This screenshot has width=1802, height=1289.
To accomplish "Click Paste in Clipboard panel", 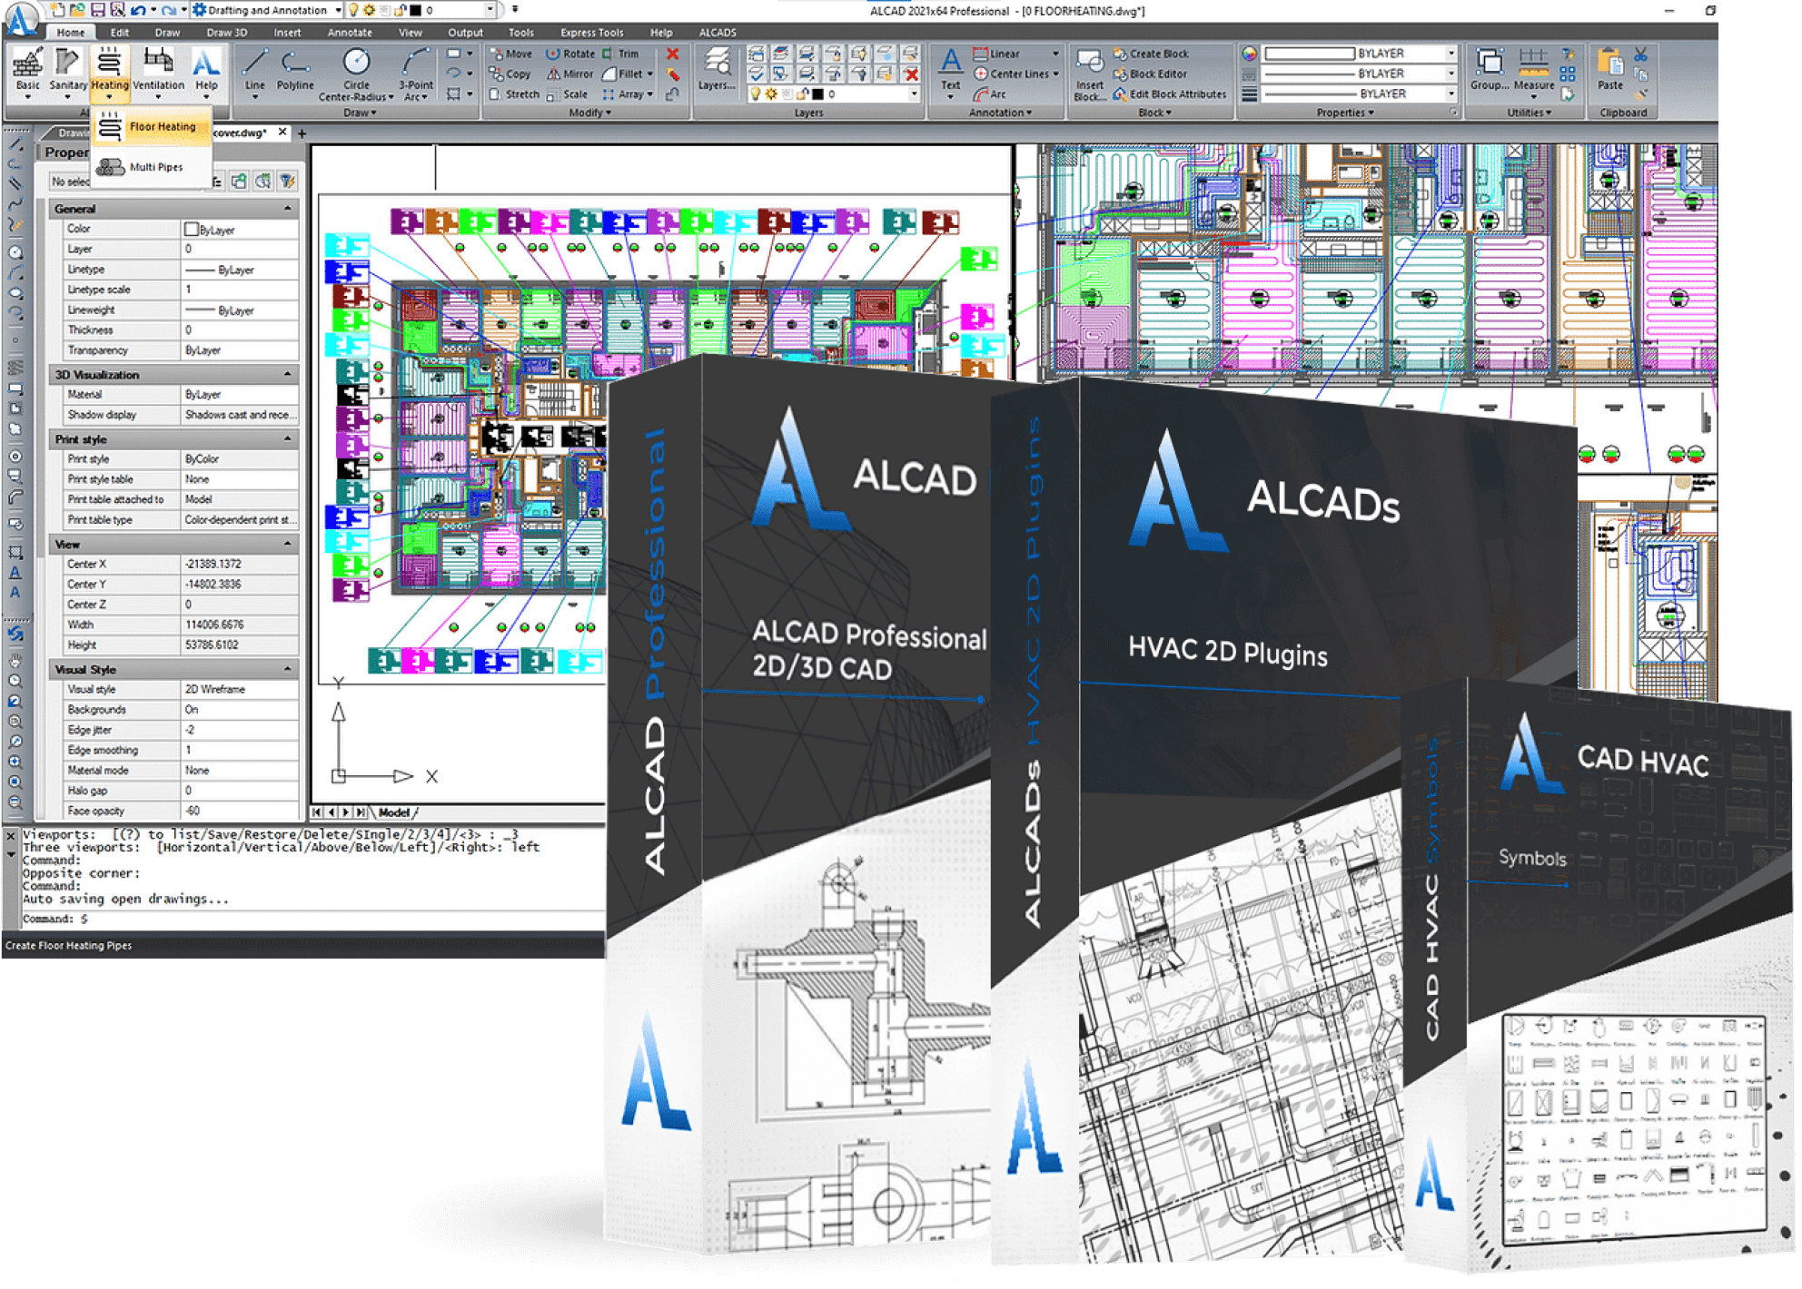I will (1610, 70).
